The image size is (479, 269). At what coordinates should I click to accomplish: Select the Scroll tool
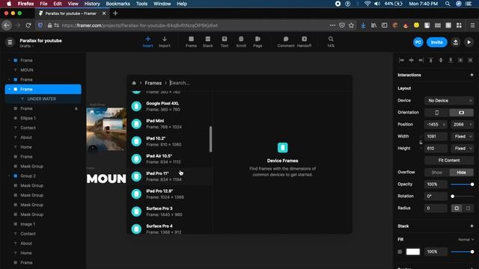coord(241,42)
